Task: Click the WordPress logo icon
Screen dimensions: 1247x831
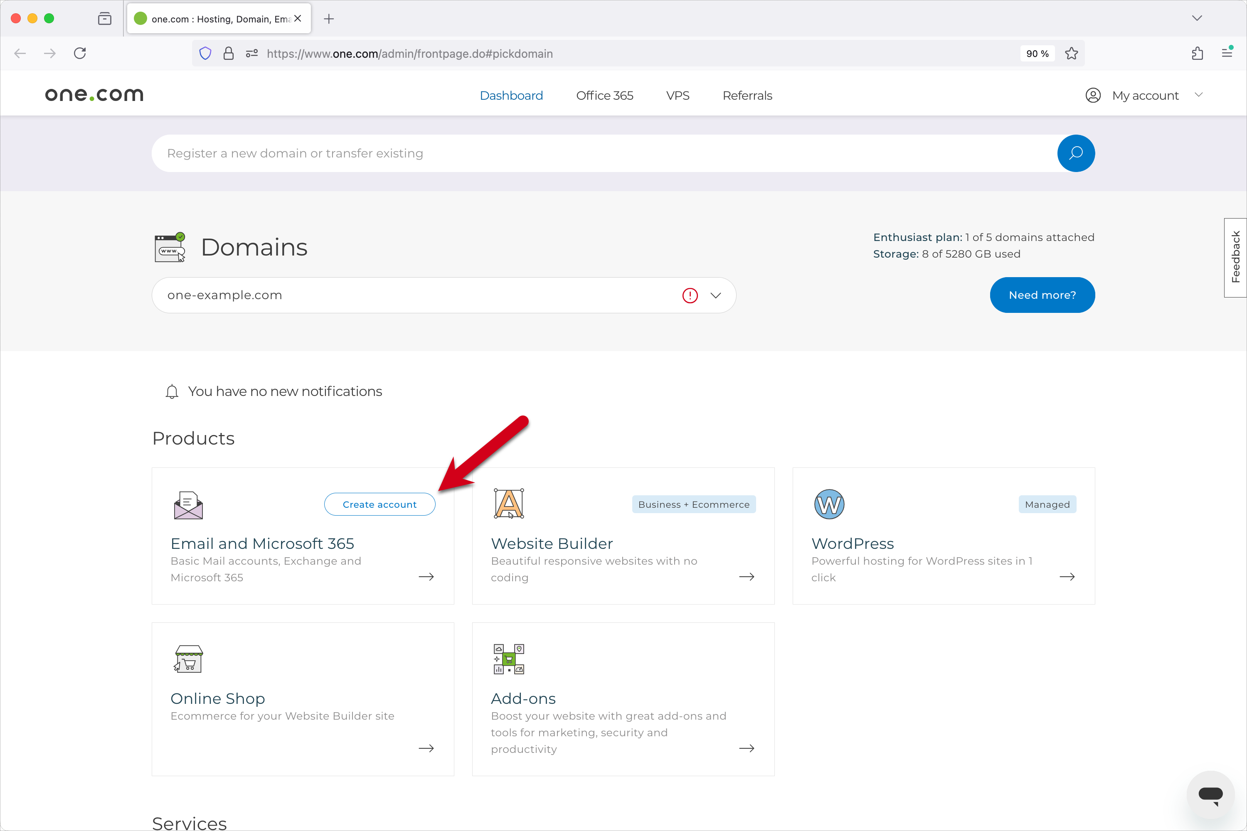Action: coord(829,504)
